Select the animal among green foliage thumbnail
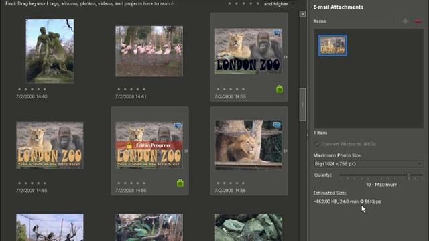The height and width of the screenshot is (241, 429). pos(149,228)
